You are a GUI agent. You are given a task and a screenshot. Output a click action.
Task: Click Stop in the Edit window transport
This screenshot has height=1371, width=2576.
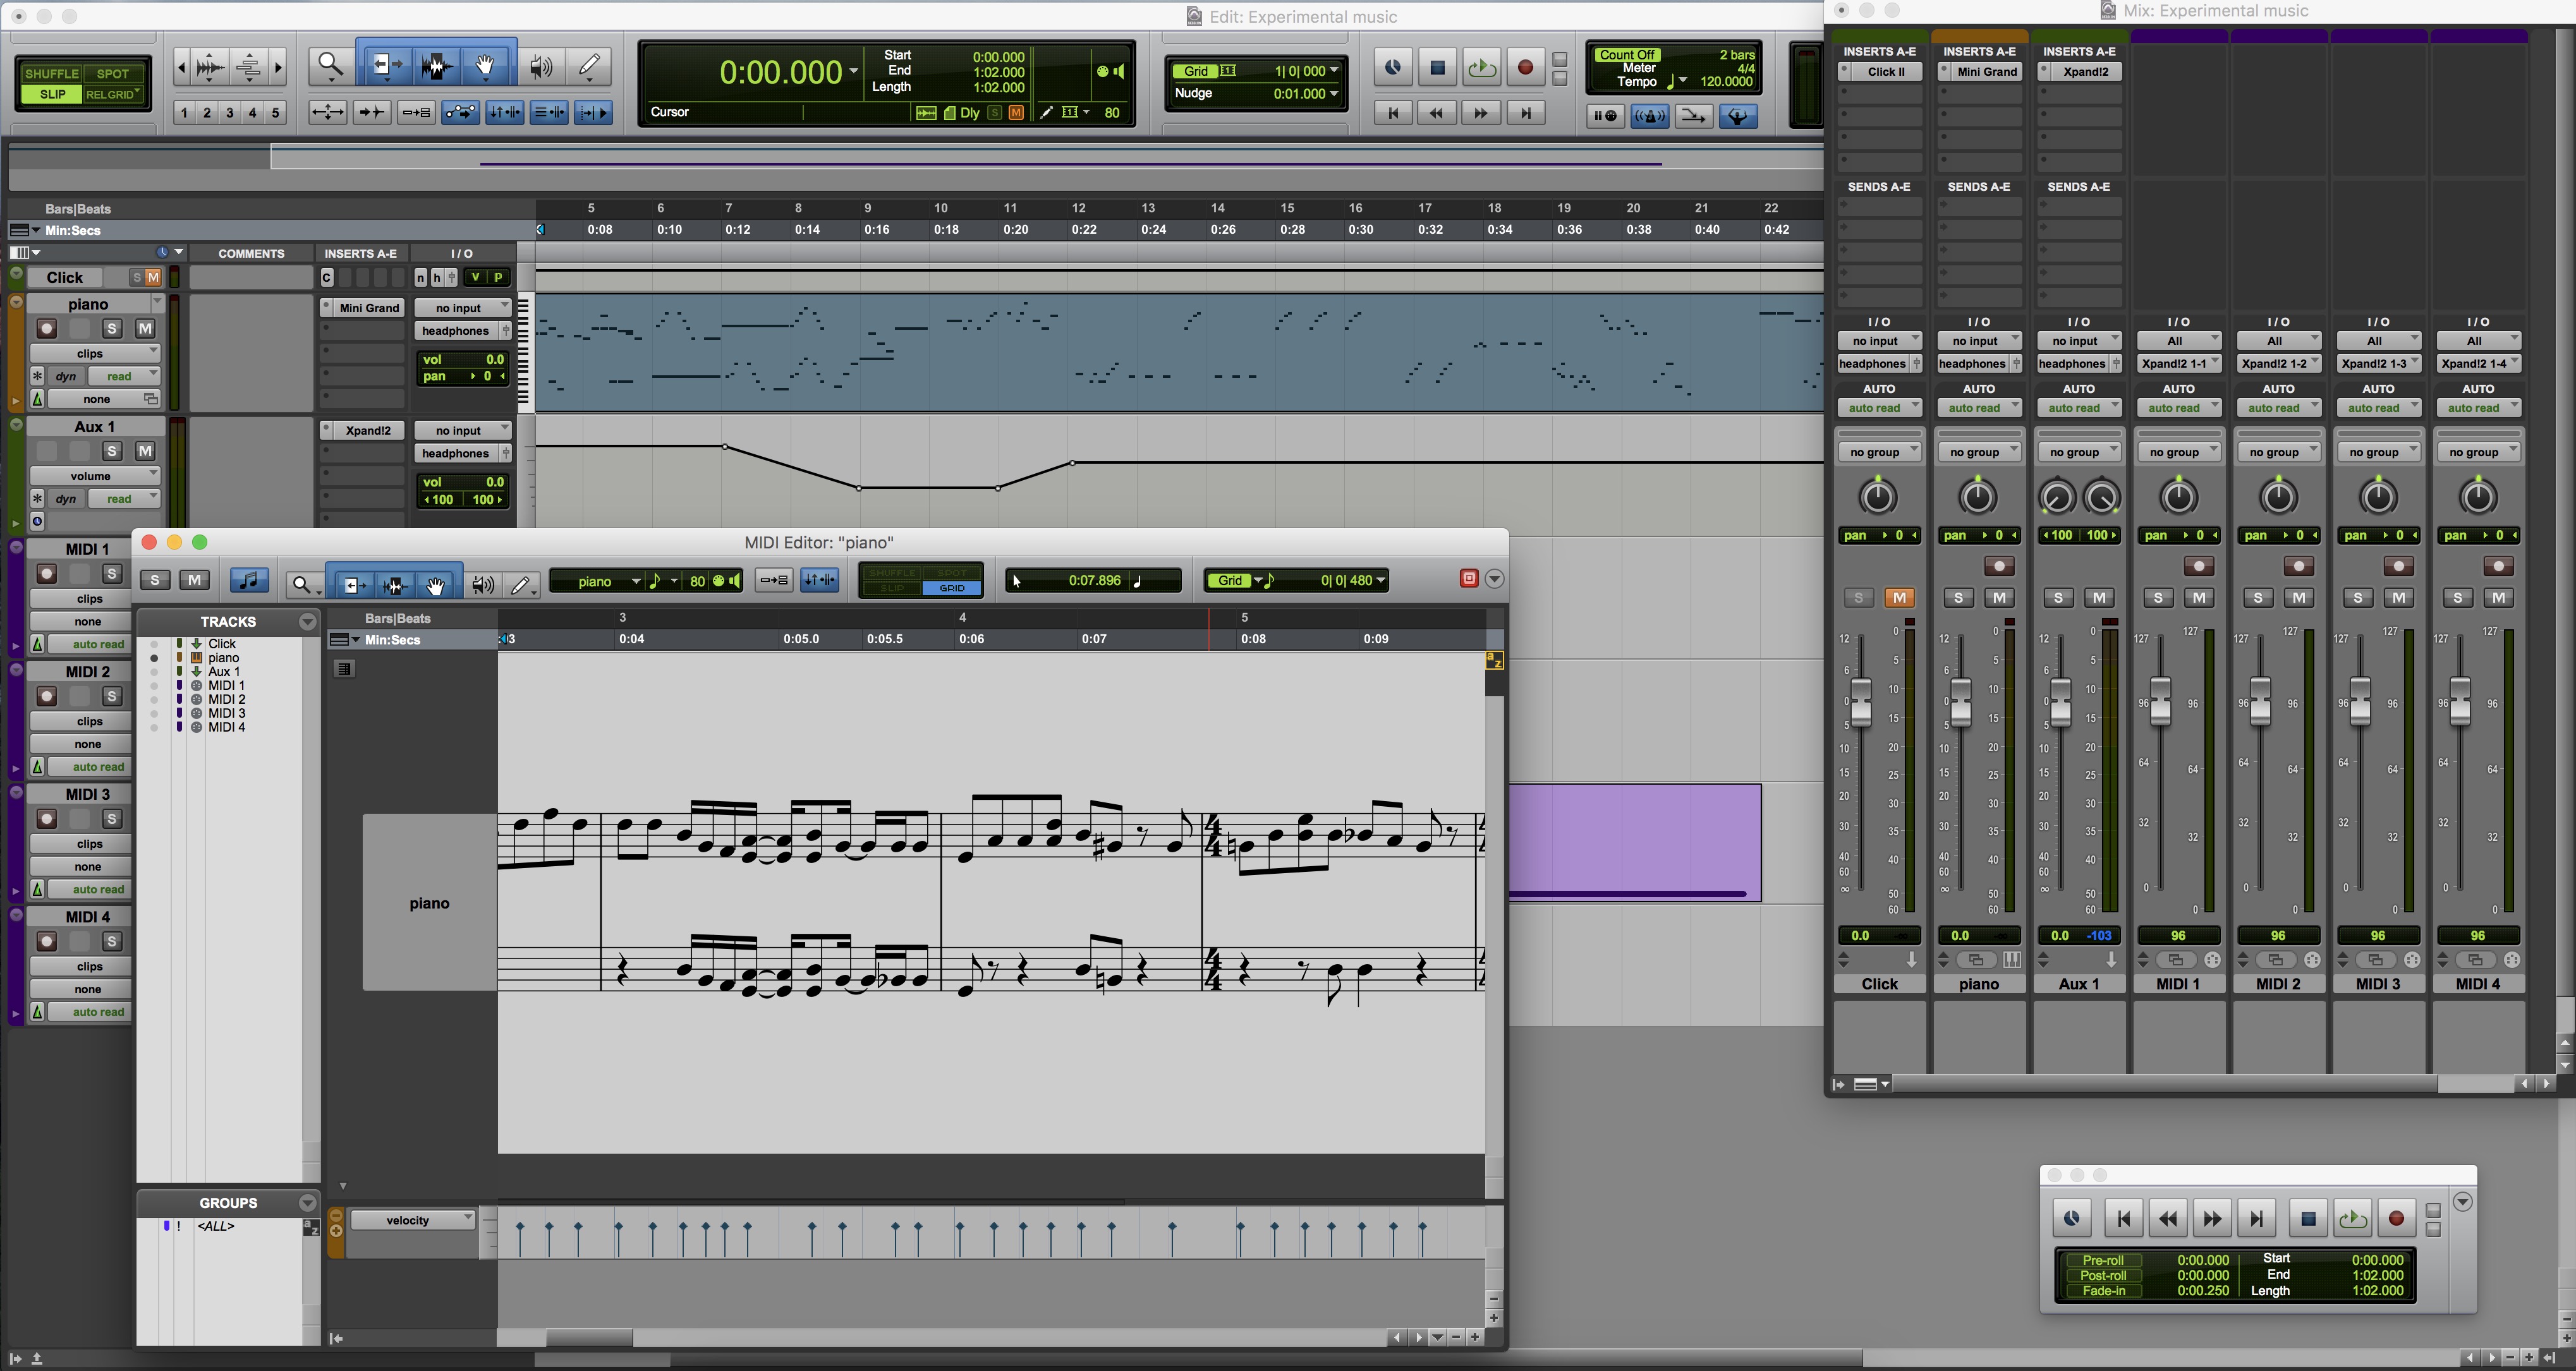click(x=1437, y=68)
